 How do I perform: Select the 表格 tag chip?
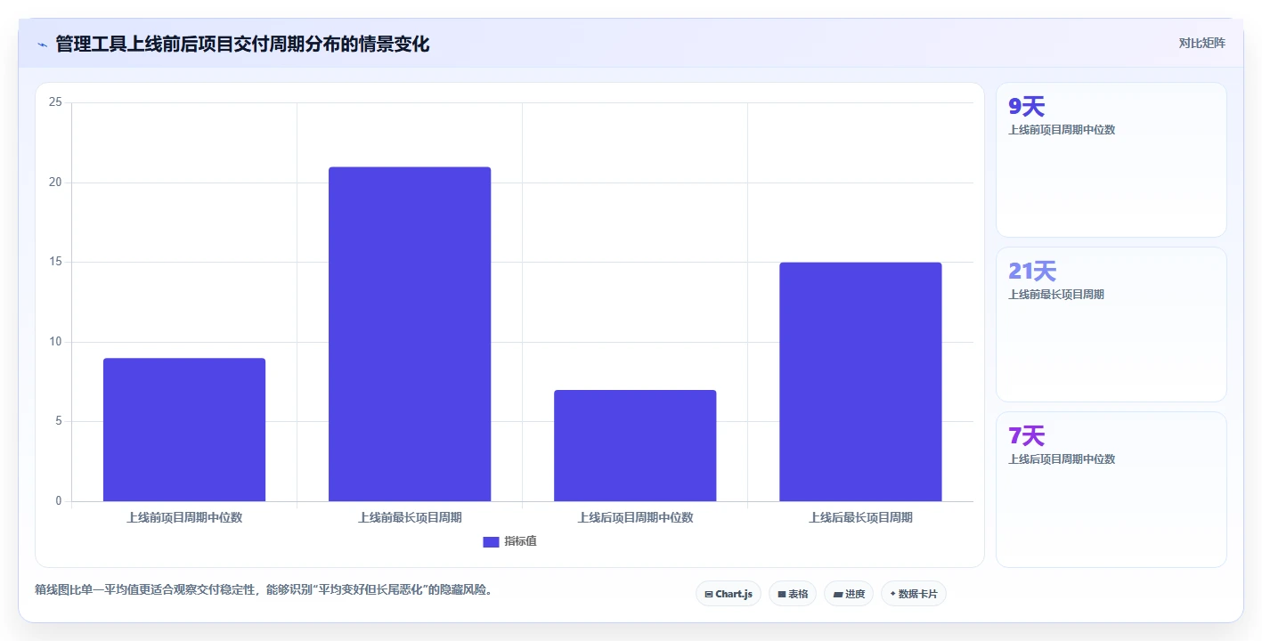click(792, 594)
